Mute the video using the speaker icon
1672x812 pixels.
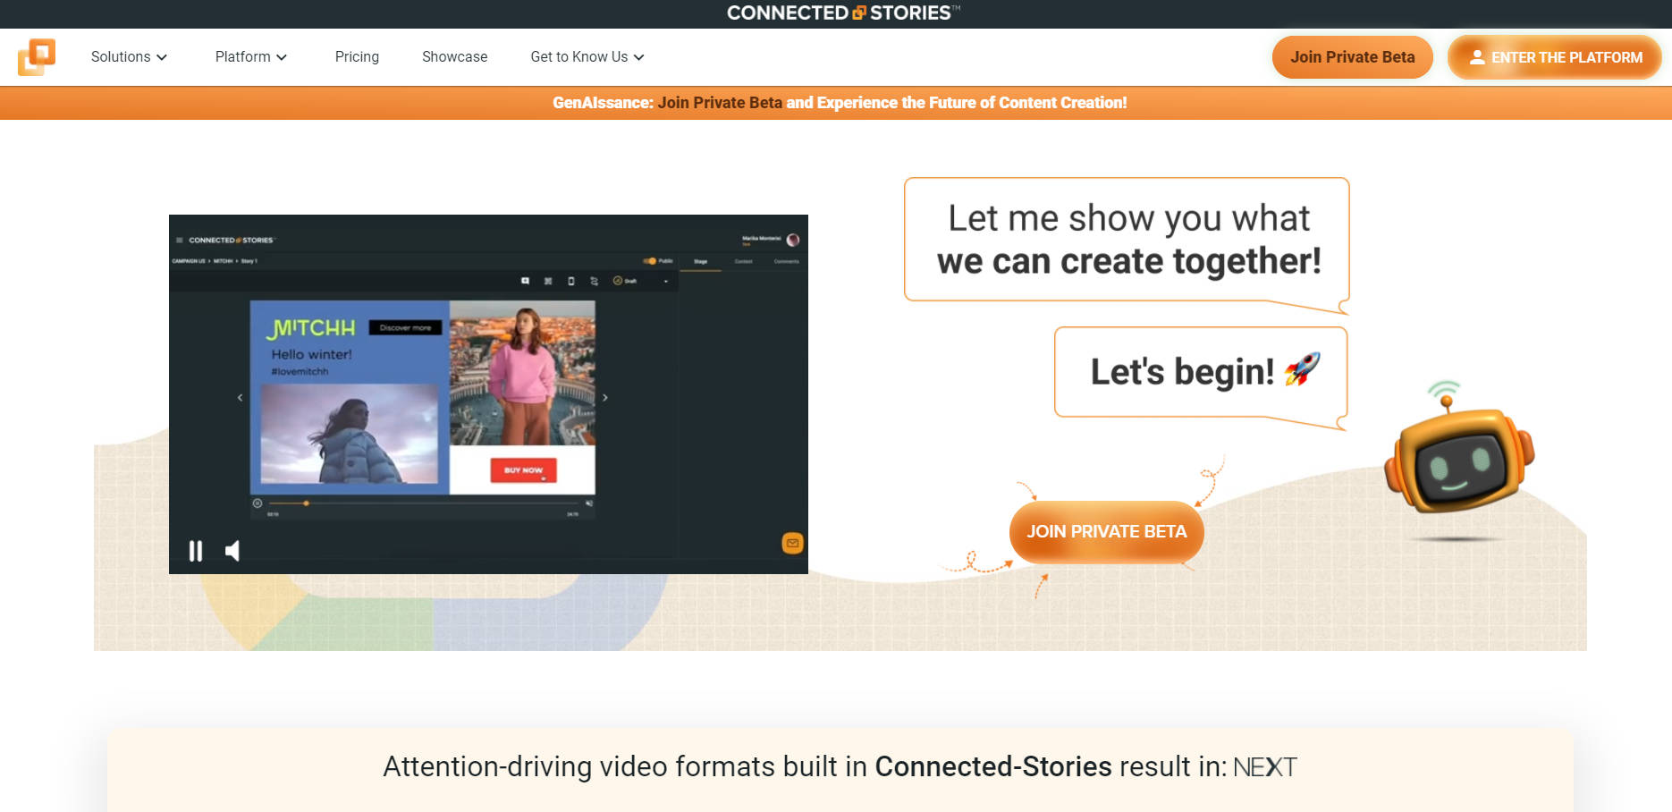point(232,550)
